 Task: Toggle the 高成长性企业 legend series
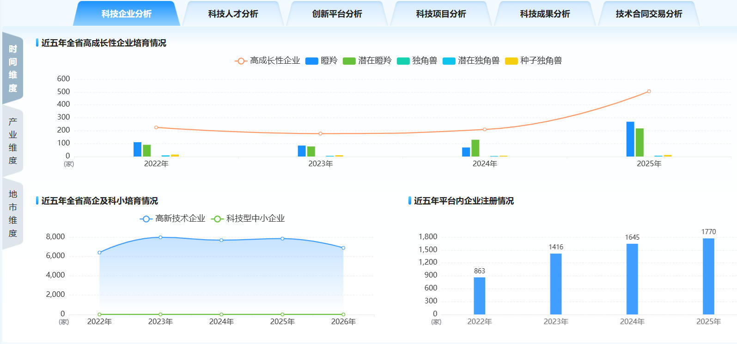[268, 61]
